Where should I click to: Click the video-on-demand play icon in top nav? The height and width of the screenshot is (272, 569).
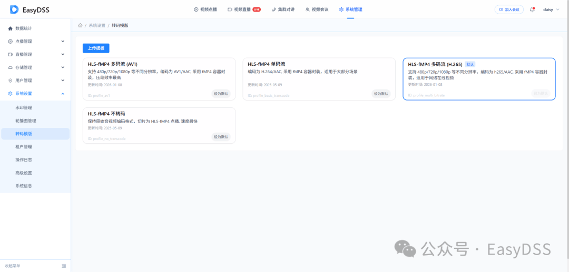point(196,9)
